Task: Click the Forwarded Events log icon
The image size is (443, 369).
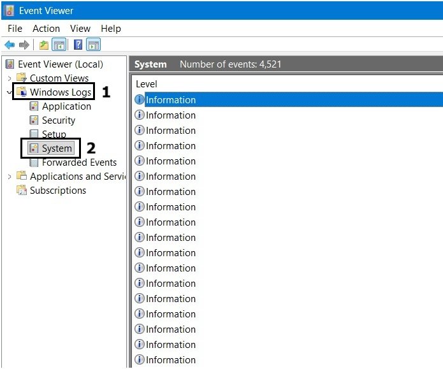Action: (x=34, y=163)
